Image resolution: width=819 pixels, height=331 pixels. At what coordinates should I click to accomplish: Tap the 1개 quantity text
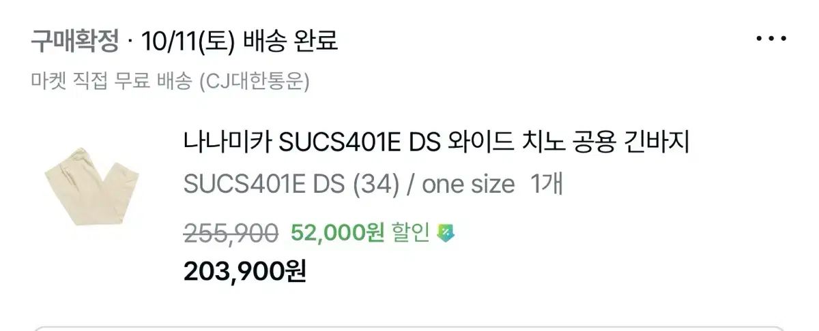pos(546,185)
